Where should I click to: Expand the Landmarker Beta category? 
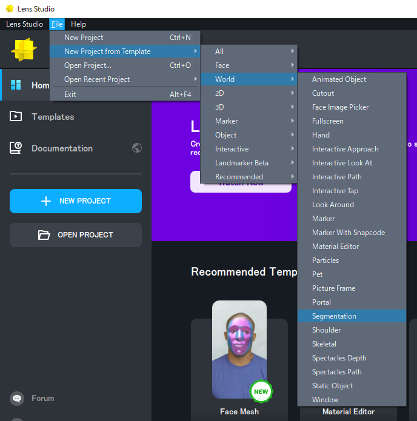click(249, 163)
